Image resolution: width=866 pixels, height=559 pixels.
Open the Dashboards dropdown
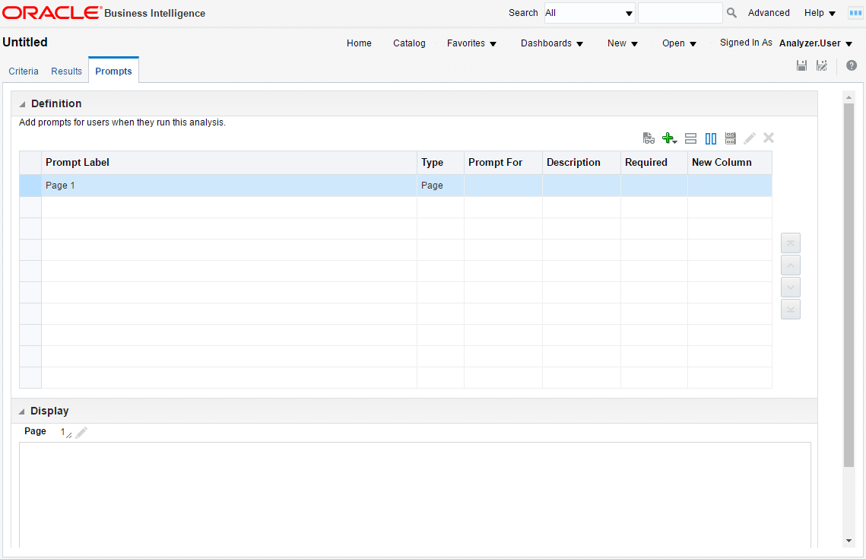pos(552,43)
